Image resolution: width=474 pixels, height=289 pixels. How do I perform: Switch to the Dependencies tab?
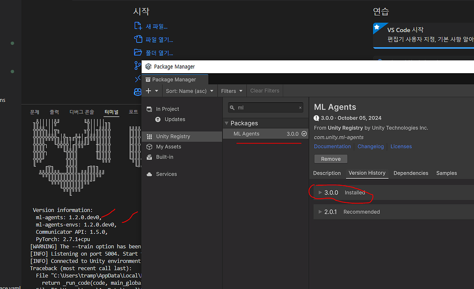click(x=411, y=173)
